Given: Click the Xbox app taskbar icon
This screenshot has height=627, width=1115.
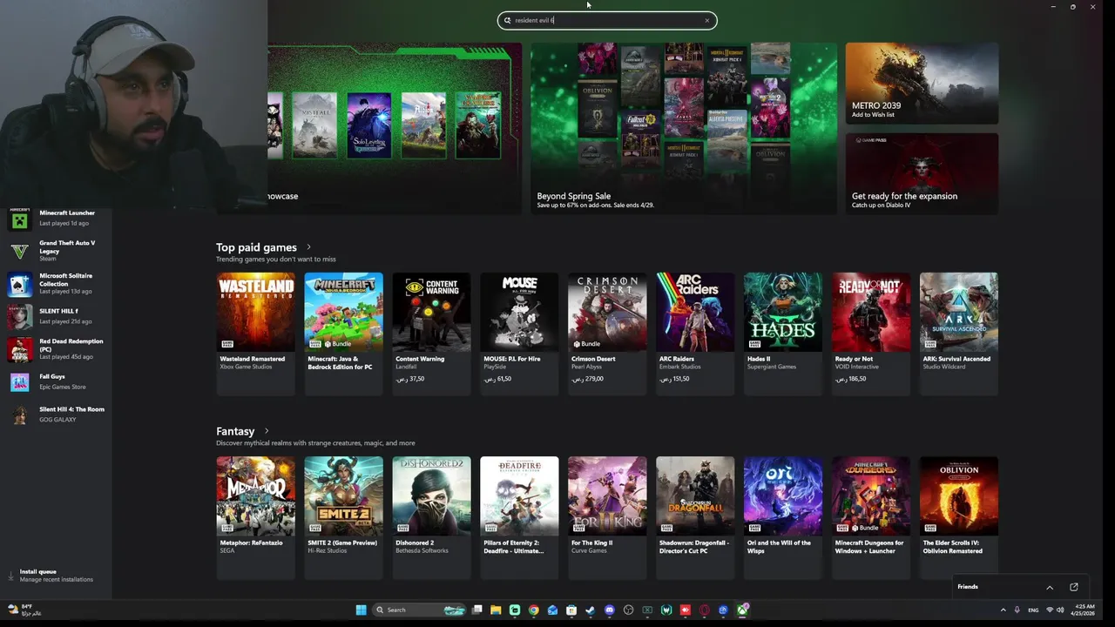Looking at the screenshot, I should 743,610.
